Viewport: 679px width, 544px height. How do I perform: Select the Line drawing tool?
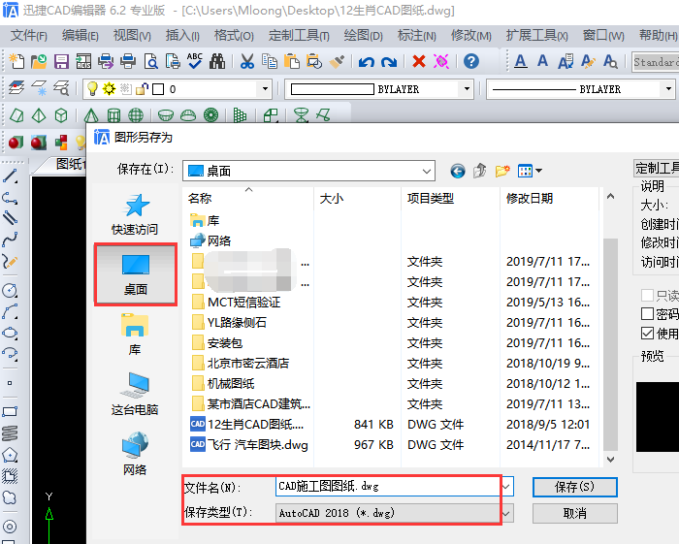10,176
